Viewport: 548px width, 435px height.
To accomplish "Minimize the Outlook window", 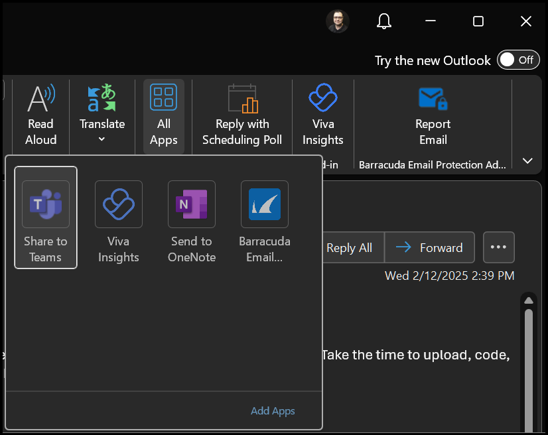I will point(430,21).
